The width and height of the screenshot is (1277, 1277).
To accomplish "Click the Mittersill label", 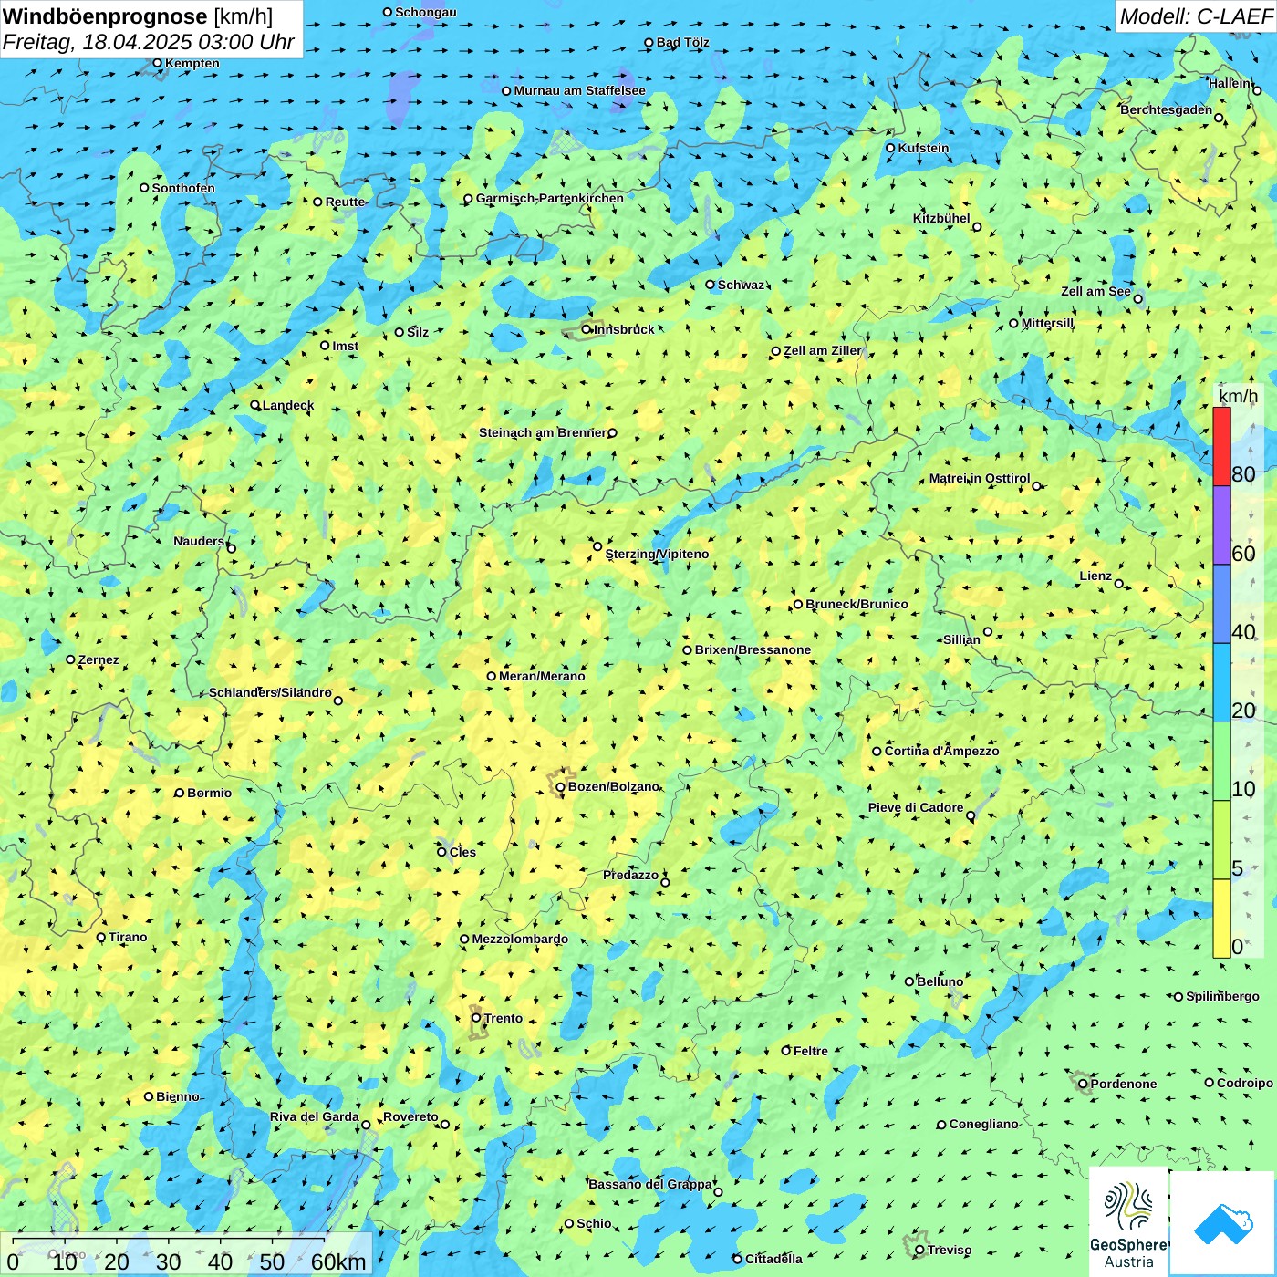I will point(1047,323).
